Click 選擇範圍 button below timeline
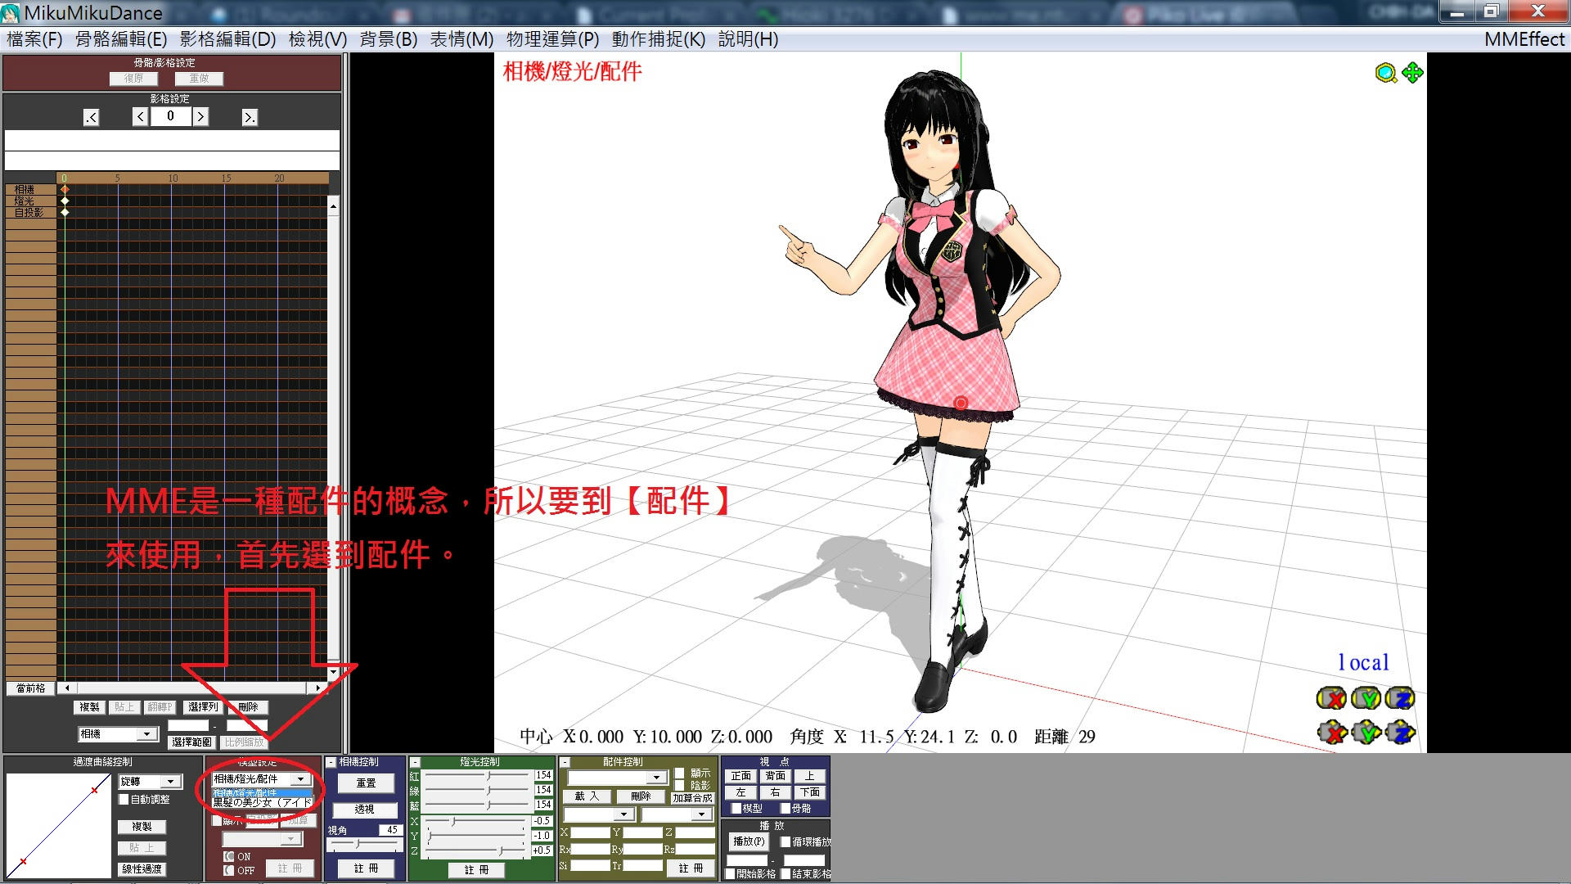Screen dimensions: 1571x884 click(192, 742)
